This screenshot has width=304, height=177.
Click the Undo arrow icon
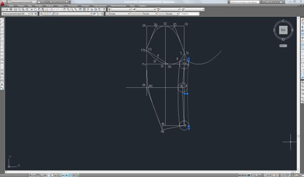[52, 10]
